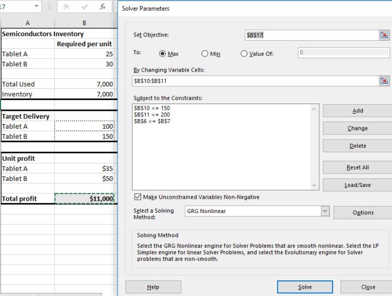Click the Add constraint button
This screenshot has width=392, height=296.
358,111
